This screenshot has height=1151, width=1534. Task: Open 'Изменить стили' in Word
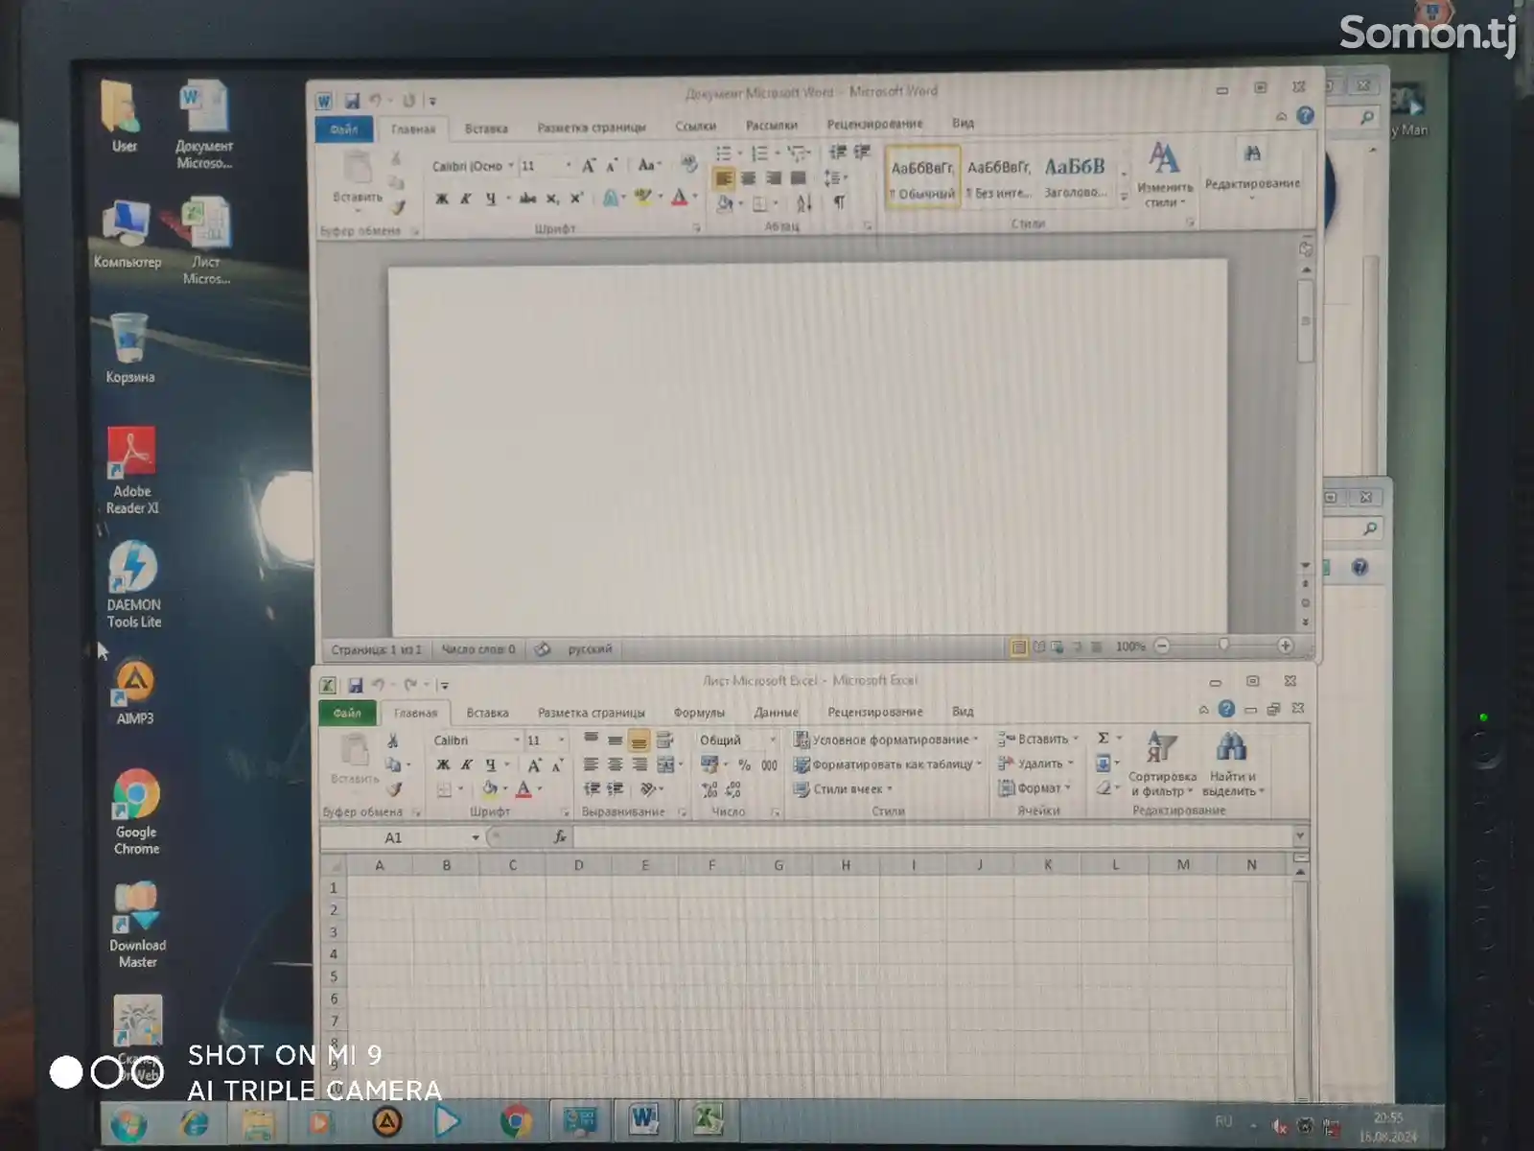pos(1164,175)
